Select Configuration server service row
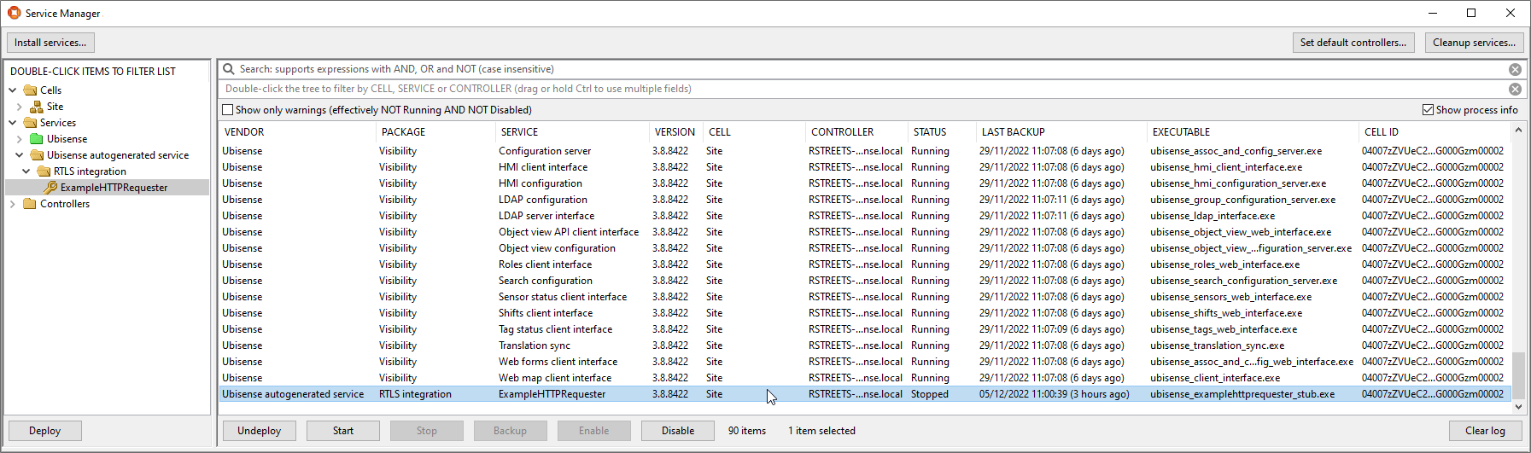Screen dimensions: 1531x453 (x=865, y=151)
